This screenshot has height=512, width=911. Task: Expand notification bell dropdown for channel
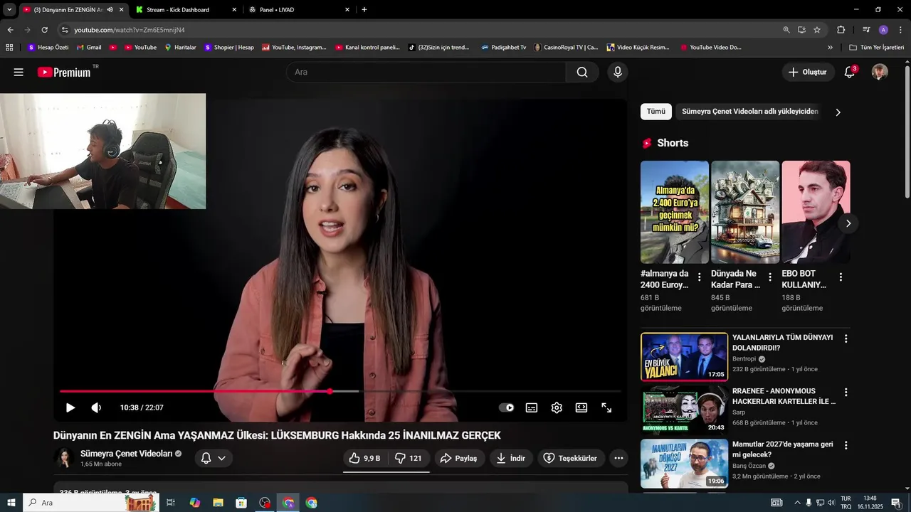click(x=214, y=458)
